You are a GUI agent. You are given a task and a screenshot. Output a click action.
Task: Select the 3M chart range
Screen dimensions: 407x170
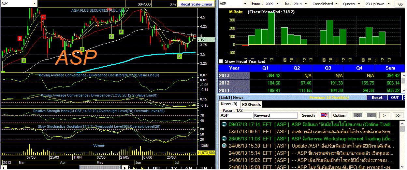(x=203, y=168)
